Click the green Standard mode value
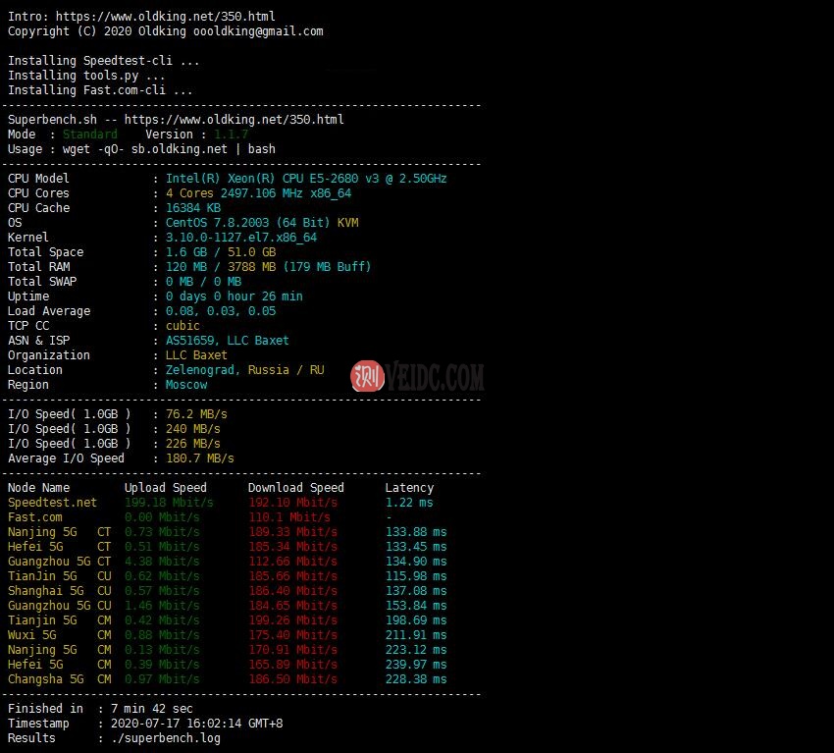This screenshot has width=834, height=753. point(89,134)
